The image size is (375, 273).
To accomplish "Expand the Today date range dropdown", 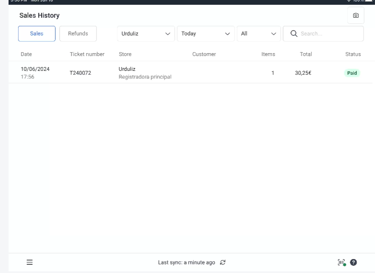I will [206, 34].
